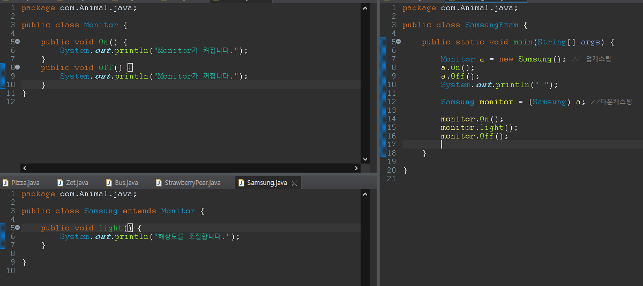Click line number 10 in Samsung.java editor

click(x=10, y=271)
